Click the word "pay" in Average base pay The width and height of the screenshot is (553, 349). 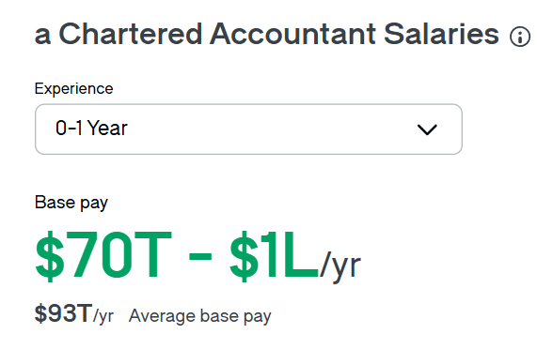point(258,317)
